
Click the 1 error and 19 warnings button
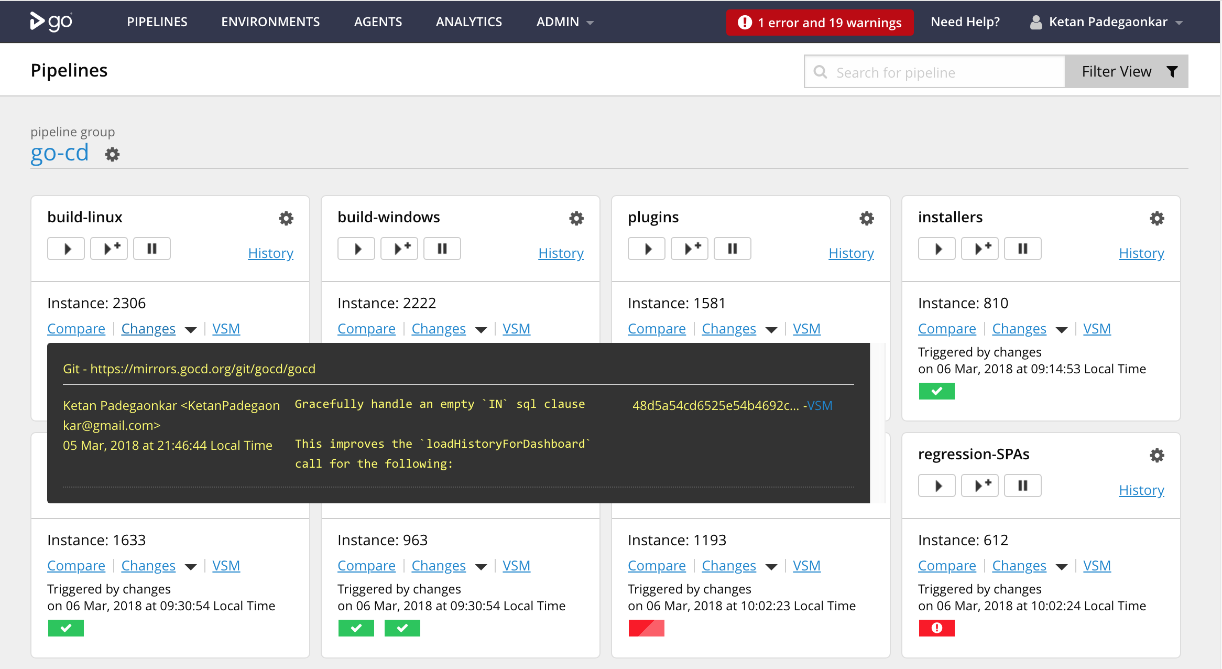click(820, 23)
